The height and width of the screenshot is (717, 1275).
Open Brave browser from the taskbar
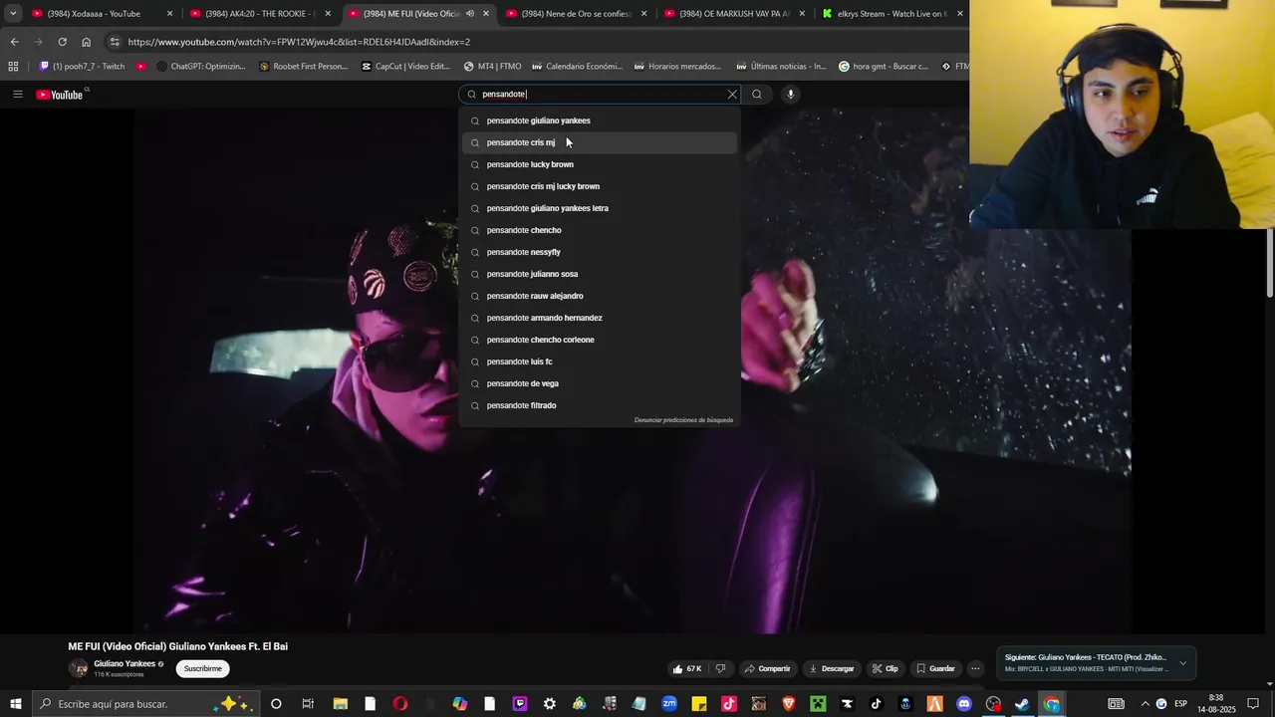(789, 704)
